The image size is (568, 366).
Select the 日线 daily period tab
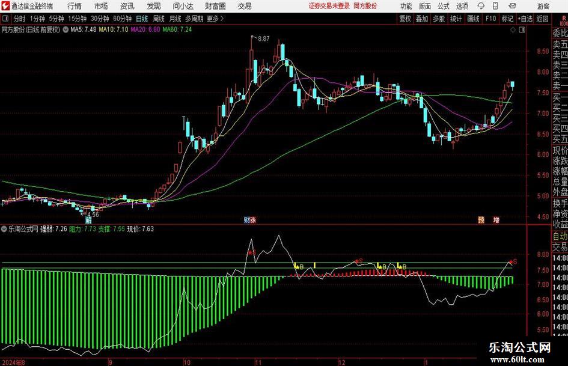coord(142,19)
